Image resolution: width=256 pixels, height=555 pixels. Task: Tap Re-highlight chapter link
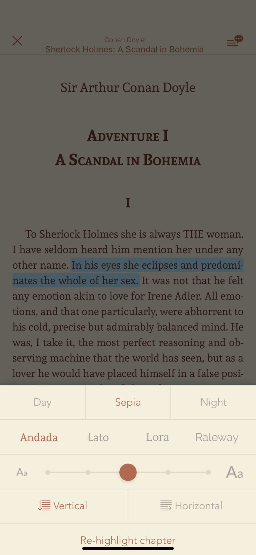point(128,540)
